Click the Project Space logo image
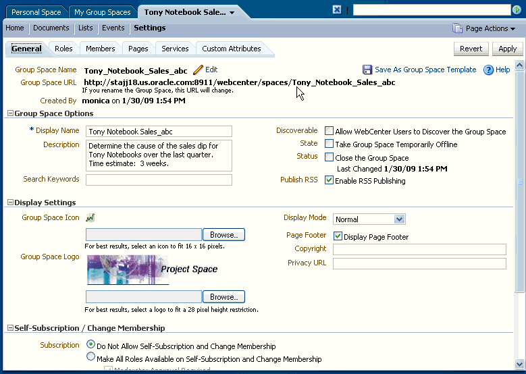This screenshot has height=374, width=526. 153,269
